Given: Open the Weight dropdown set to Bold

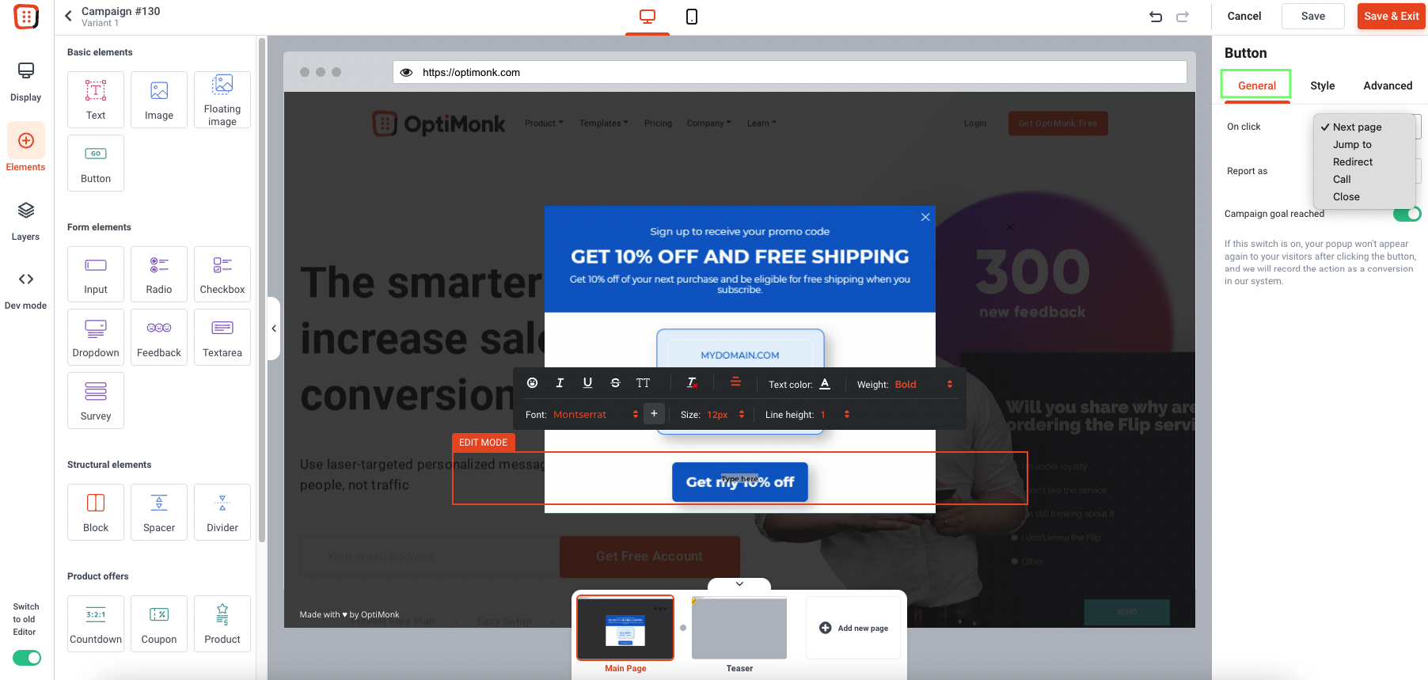Looking at the screenshot, I should coord(924,385).
